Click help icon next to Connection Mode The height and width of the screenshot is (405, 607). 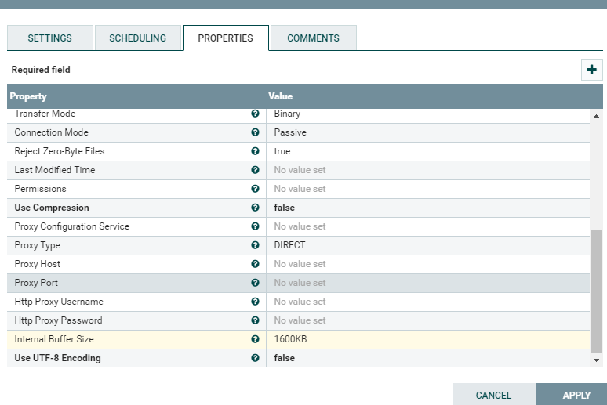coord(255,132)
